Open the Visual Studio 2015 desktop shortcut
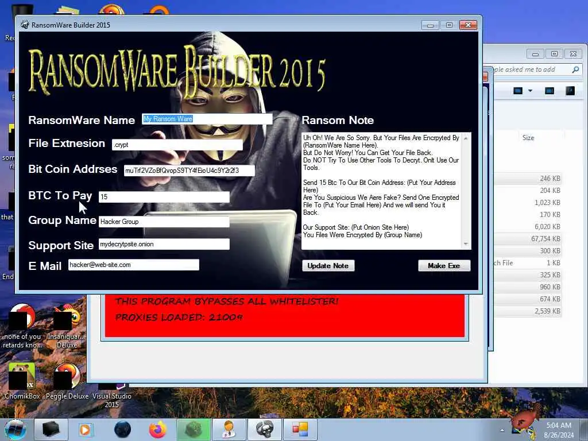 tap(112, 396)
